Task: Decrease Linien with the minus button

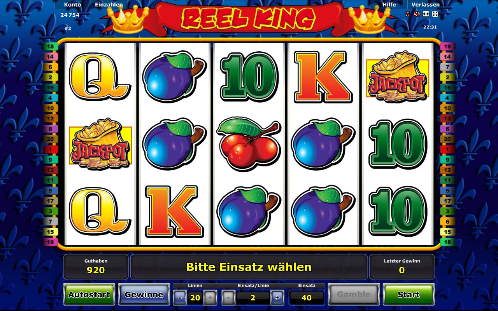Action: [180, 298]
